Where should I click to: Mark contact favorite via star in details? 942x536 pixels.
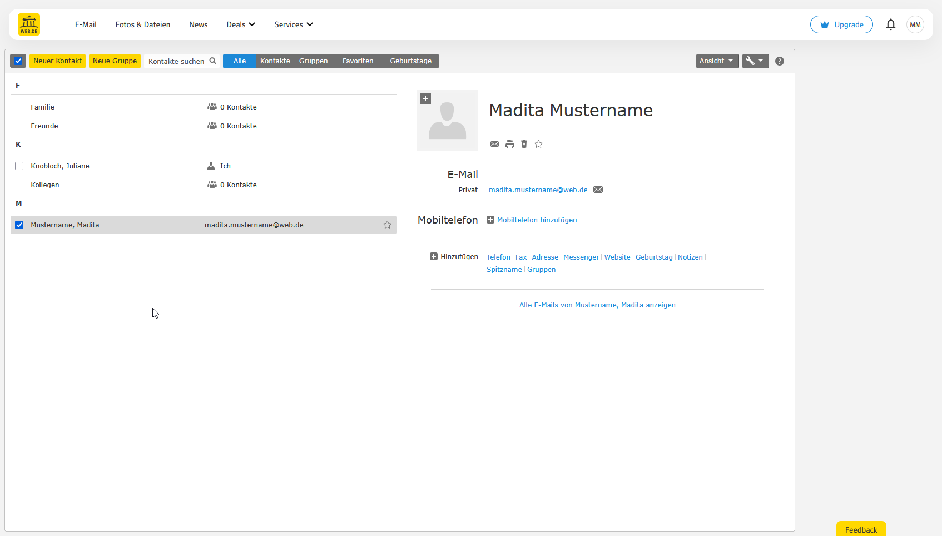pyautogui.click(x=538, y=144)
